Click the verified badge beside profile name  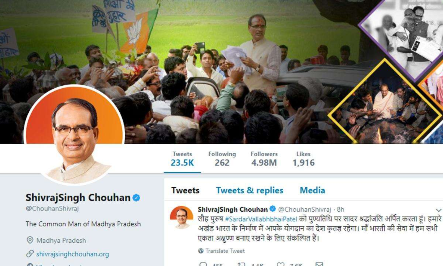point(136,197)
